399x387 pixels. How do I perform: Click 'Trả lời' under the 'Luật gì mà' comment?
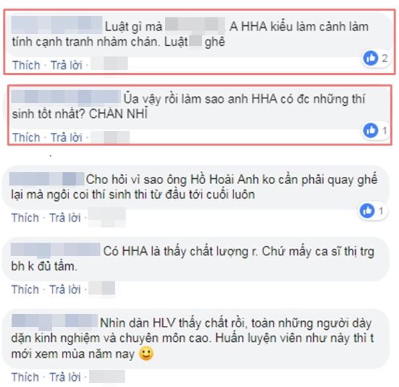(x=66, y=65)
